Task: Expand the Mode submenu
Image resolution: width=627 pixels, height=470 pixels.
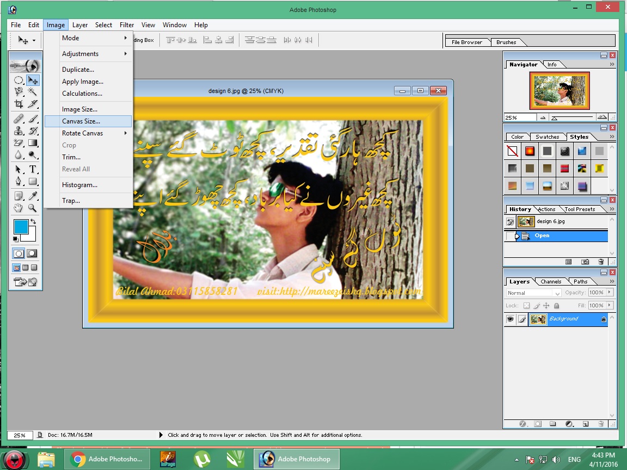Action: [x=88, y=38]
